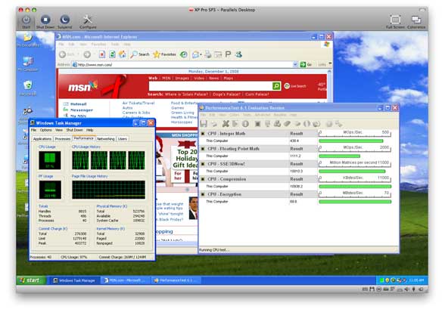Viewport: 442px width, 309px height.
Task: Expand the IE address bar dropdown arrow
Action: tap(295, 64)
